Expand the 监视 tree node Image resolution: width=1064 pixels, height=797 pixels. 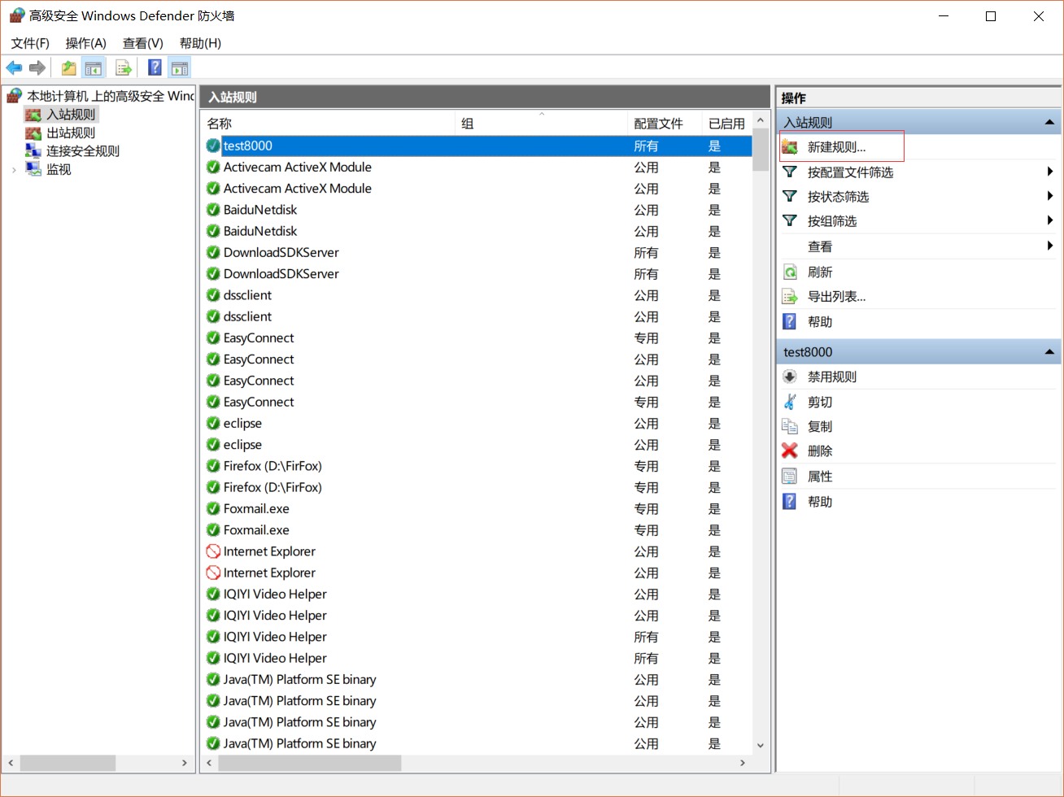[14, 170]
